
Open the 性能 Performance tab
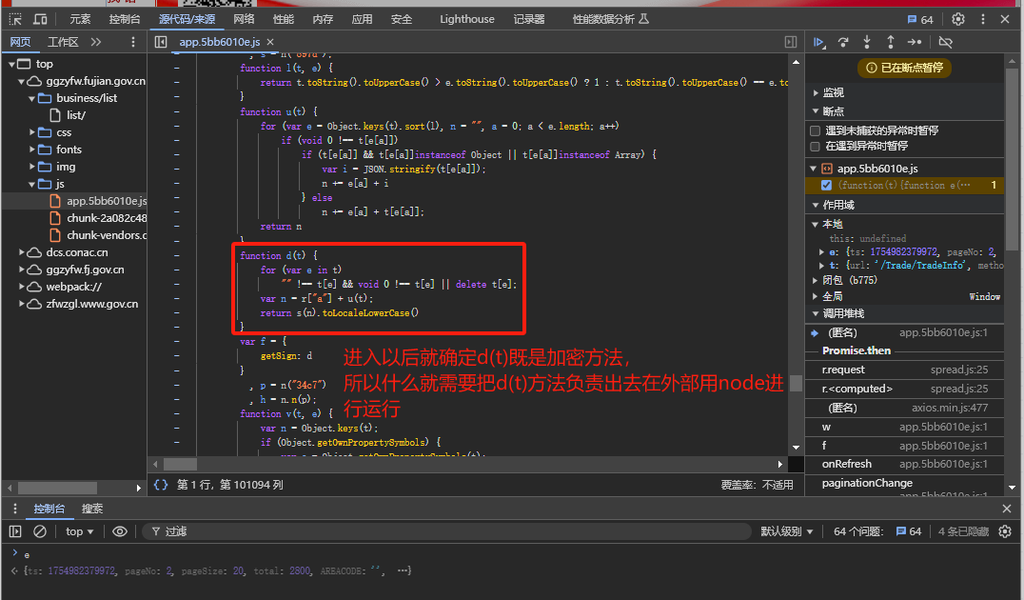pos(283,19)
